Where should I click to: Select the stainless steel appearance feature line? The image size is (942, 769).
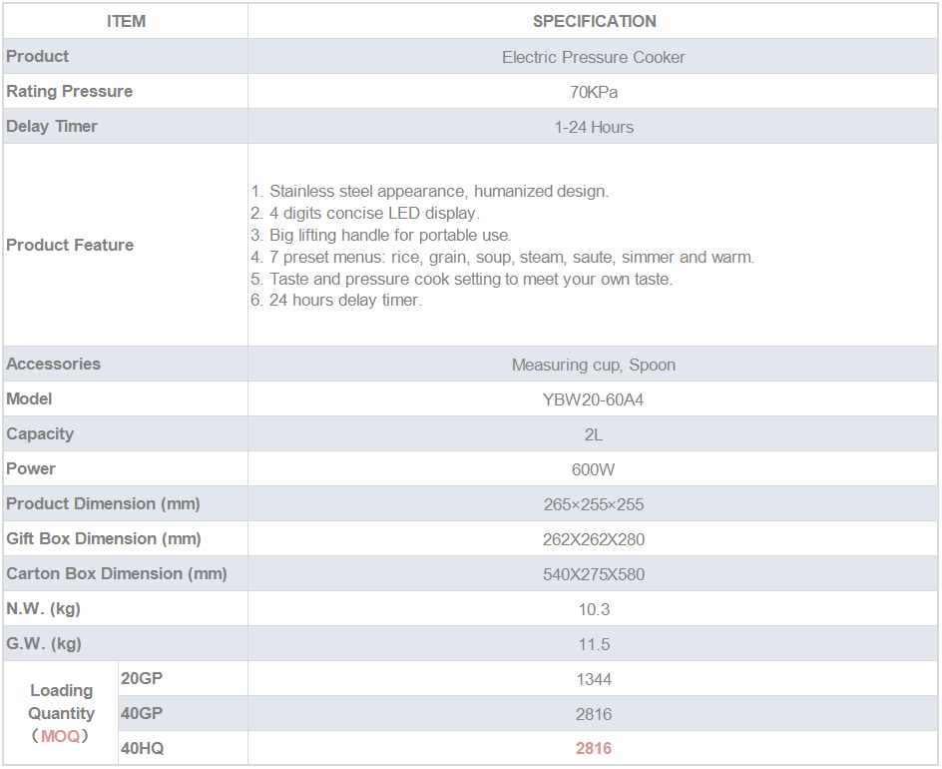[429, 191]
